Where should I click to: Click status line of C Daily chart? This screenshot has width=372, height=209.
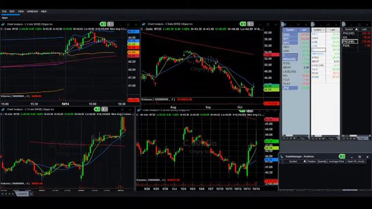(x=202, y=29)
